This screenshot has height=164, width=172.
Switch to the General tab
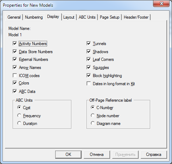click(14, 17)
